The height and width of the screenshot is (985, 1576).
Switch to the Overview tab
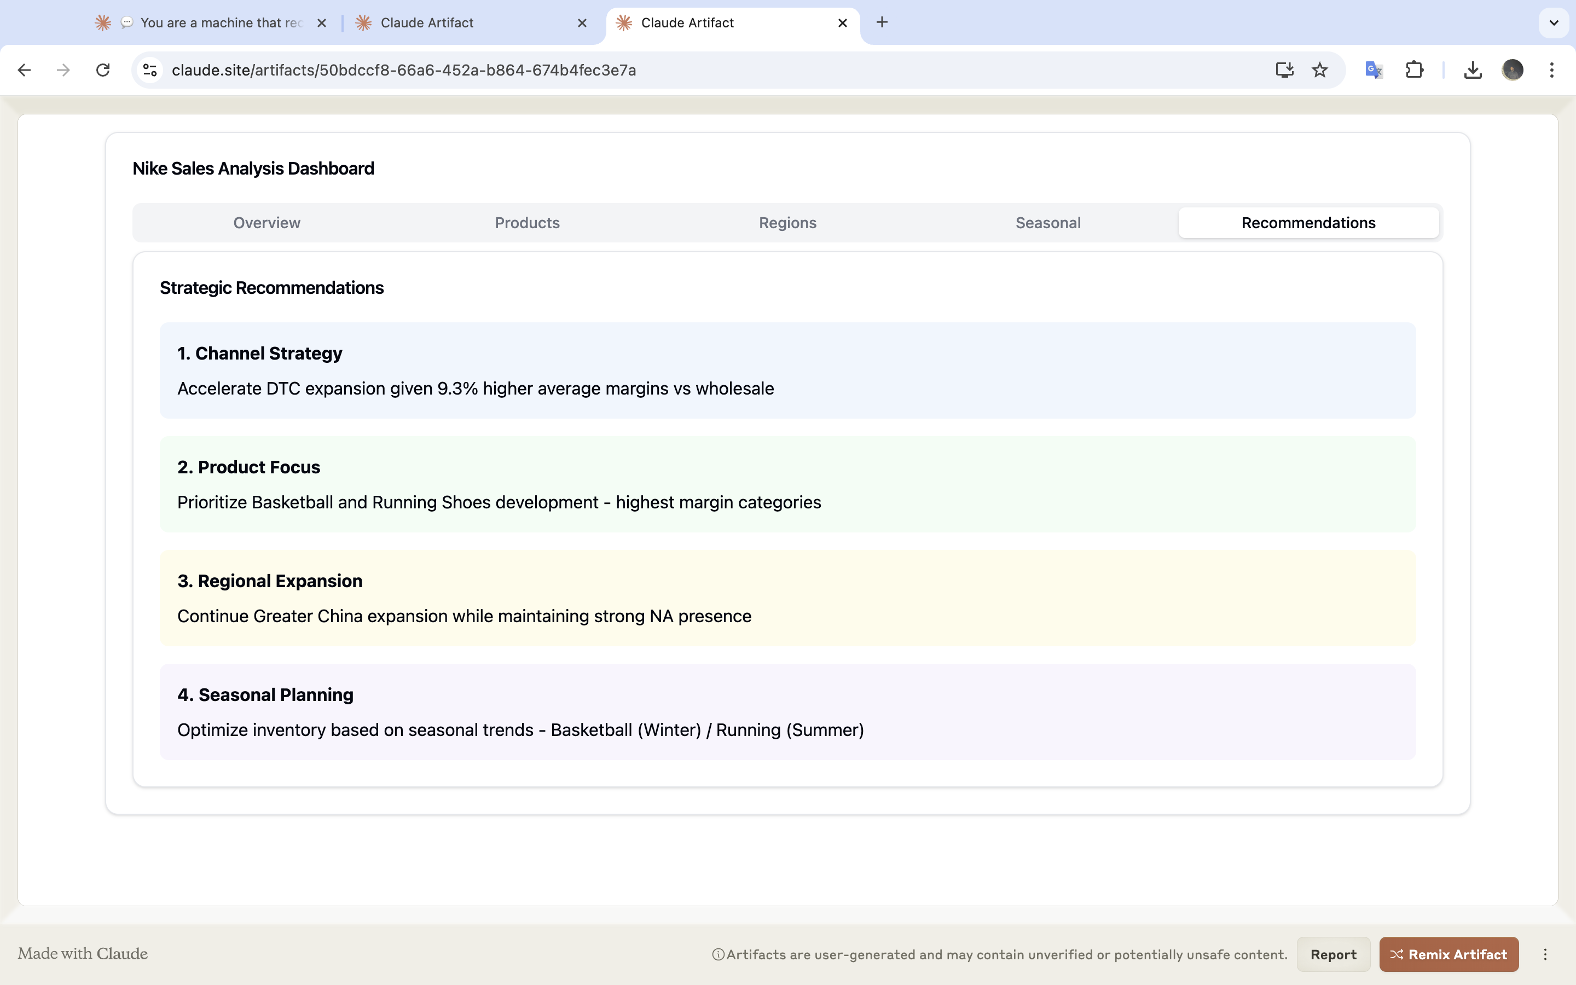tap(266, 223)
